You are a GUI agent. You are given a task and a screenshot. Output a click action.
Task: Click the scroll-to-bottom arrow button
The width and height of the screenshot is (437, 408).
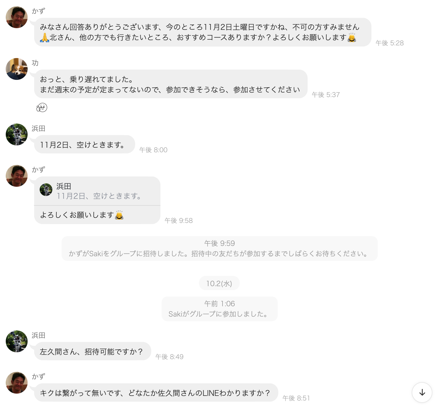point(422,392)
